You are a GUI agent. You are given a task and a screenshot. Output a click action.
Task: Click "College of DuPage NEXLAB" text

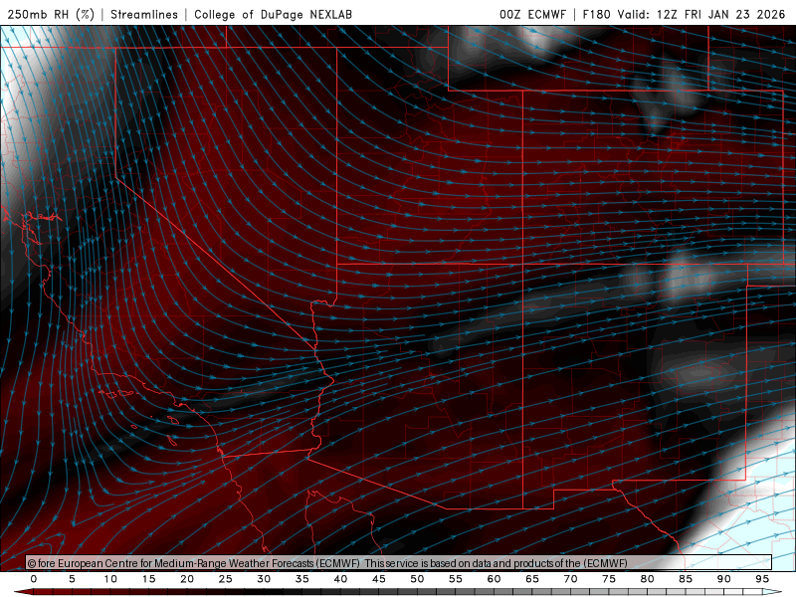point(273,14)
